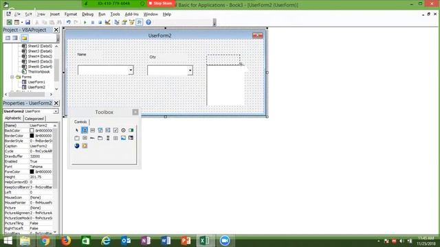Select ThisWorkbook in the project tree
This screenshot has height=247, width=440.
click(38, 71)
